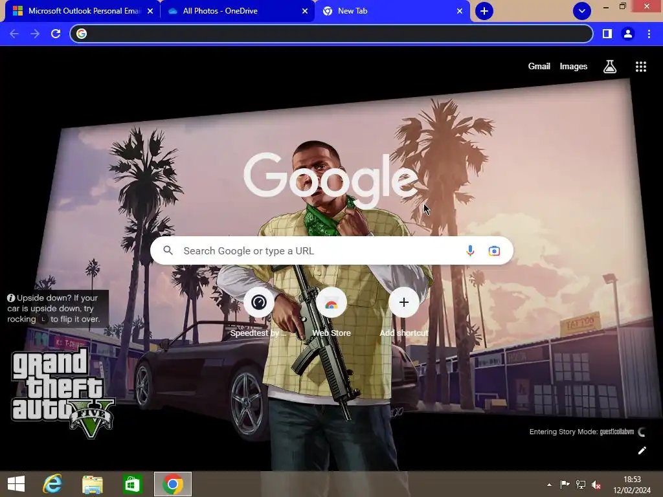
Task: Click the Google icon in address bar
Action: coord(82,34)
